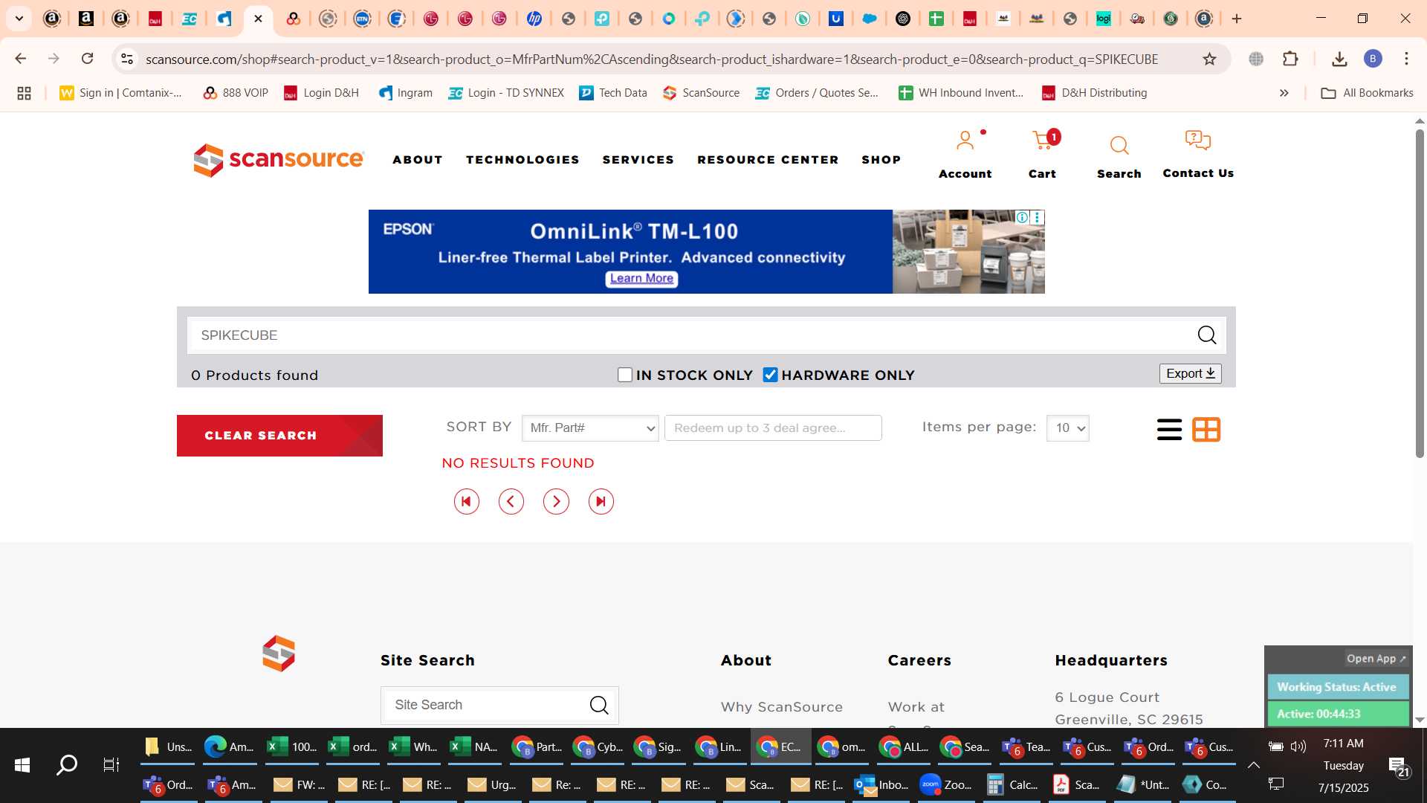
Task: Open the WH Inbound Inventory bookmark
Action: point(961,93)
